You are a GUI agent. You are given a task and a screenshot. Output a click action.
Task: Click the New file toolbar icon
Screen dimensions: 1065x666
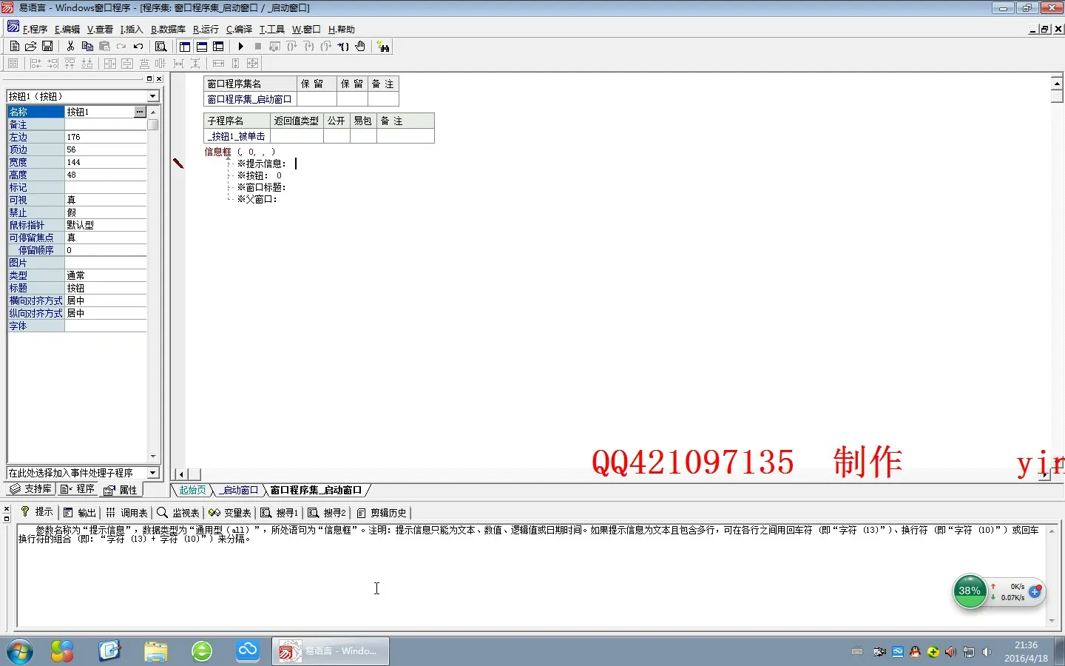(14, 46)
